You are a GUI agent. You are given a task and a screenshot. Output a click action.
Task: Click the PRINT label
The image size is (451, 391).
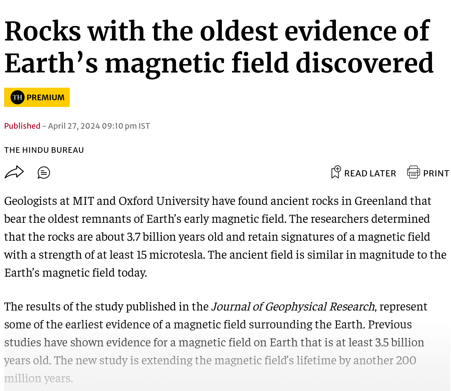(x=436, y=174)
